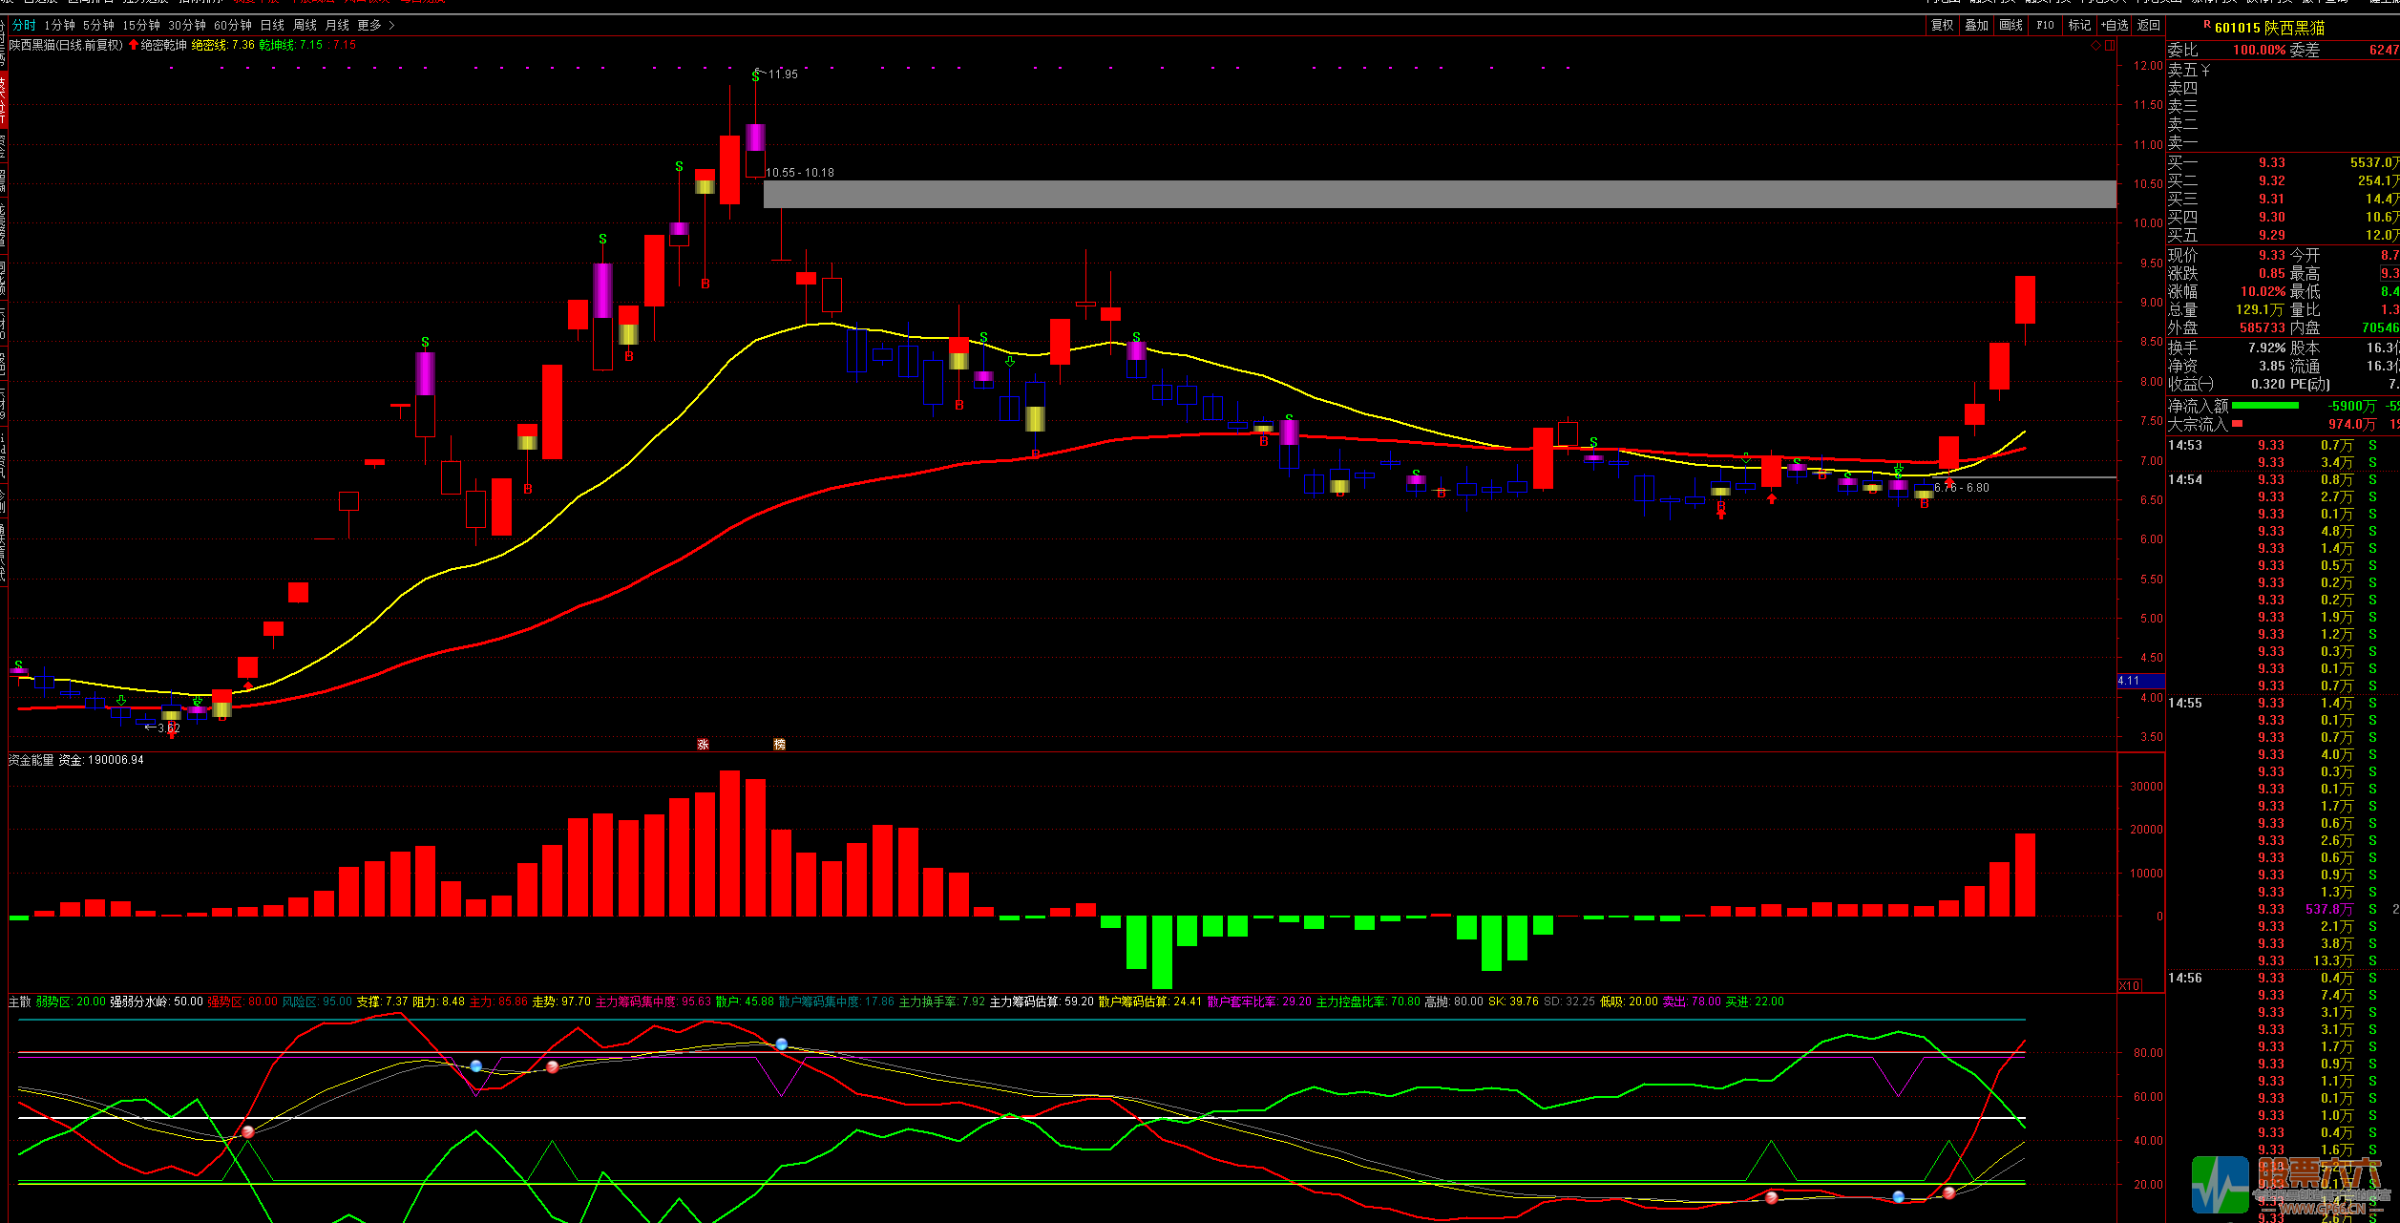Click the gray 10.55 - 10.18 gap zone bar
Viewport: 2400px width, 1223px height.
click(x=1440, y=194)
